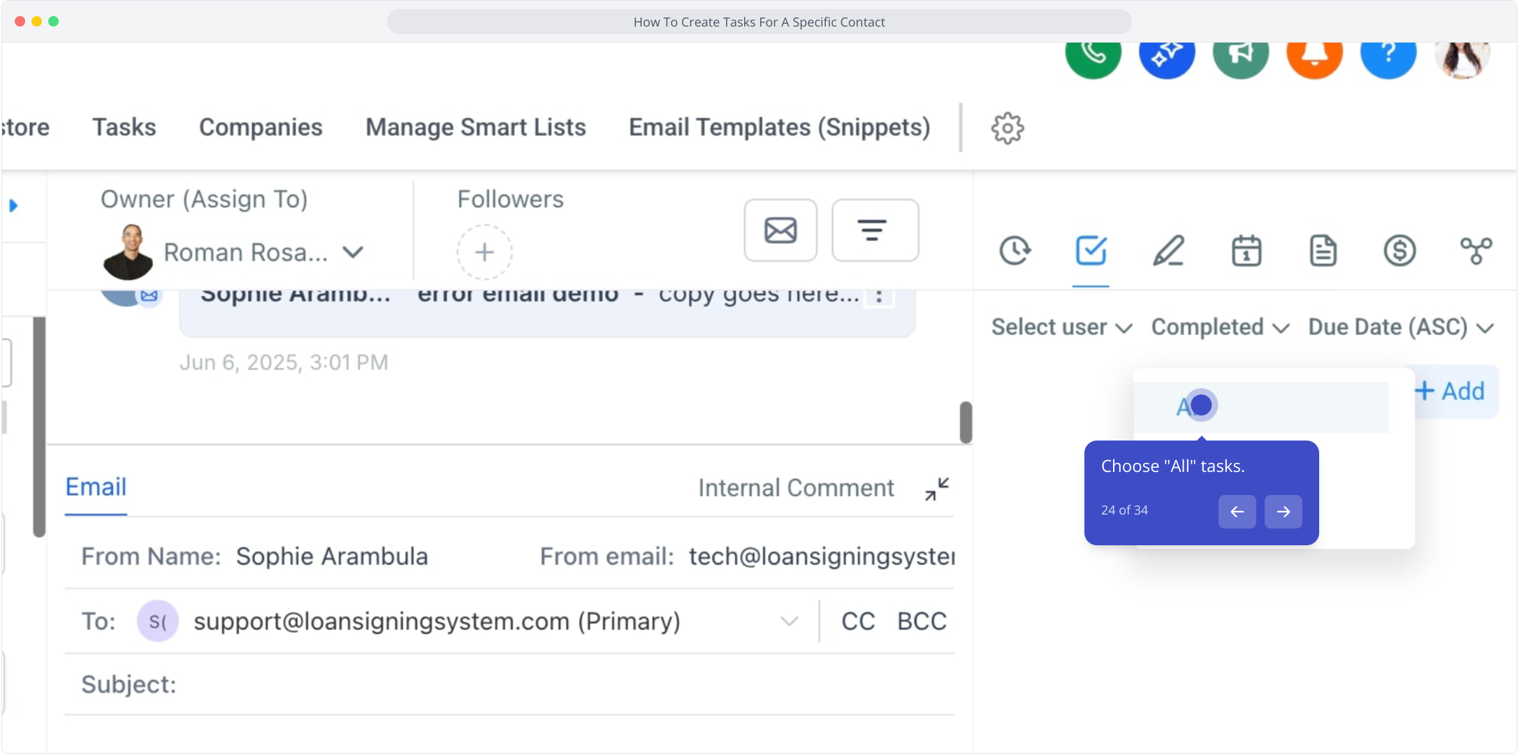The height and width of the screenshot is (754, 1519).
Task: Click the from email tech@loansigningsystem address
Action: point(822,556)
